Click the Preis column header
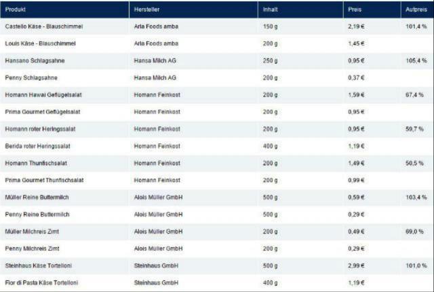Viewport: 434px width, 292px height. tap(372, 10)
